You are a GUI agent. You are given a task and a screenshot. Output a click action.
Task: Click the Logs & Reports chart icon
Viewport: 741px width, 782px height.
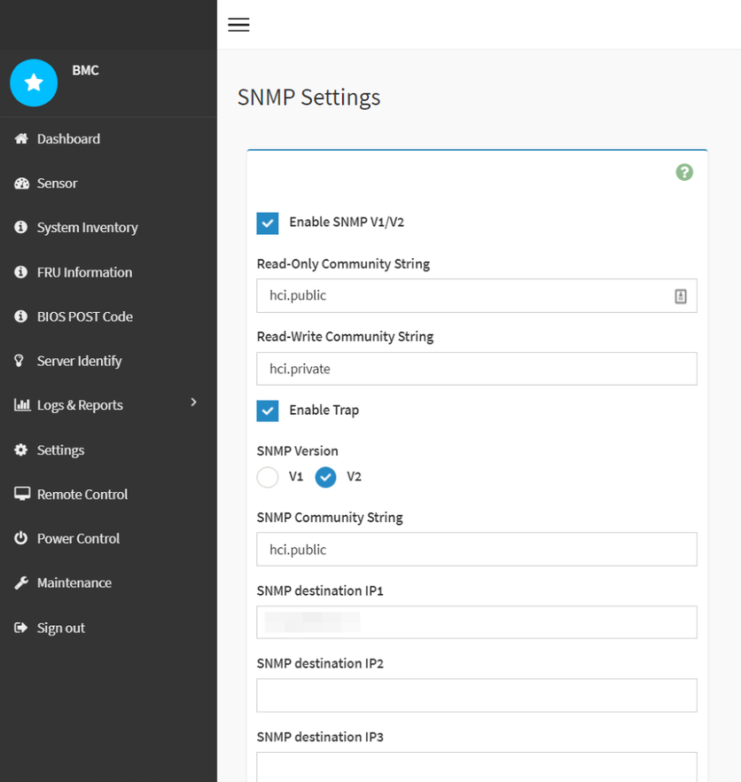22,404
